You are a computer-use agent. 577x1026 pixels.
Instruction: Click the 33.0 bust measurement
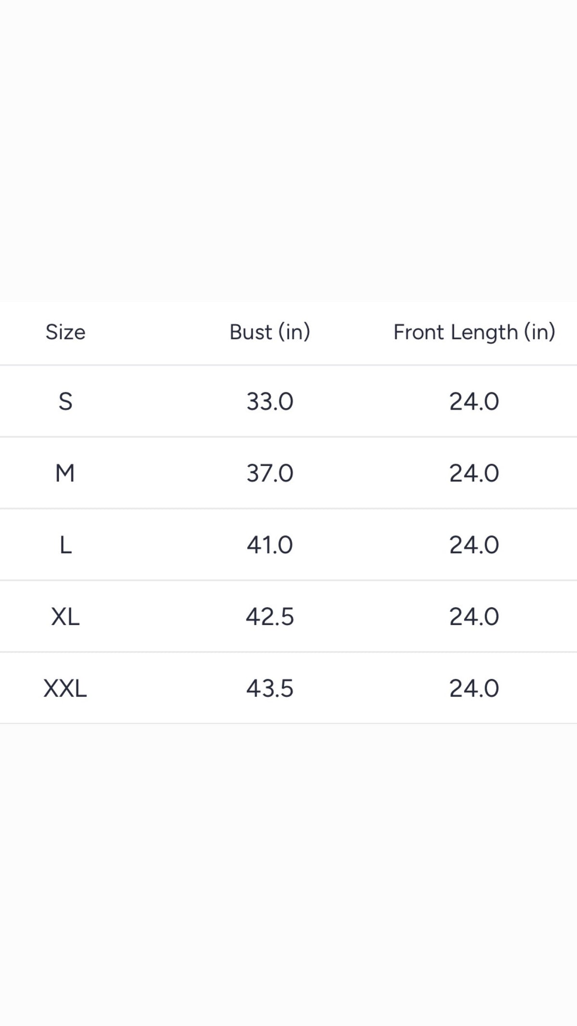click(270, 401)
